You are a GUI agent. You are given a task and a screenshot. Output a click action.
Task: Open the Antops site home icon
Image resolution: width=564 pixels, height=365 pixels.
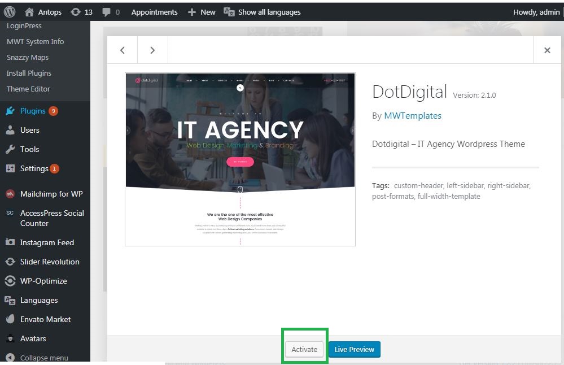pos(29,12)
